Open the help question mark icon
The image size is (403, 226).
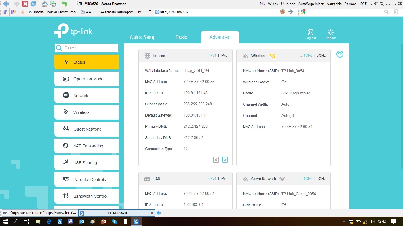click(340, 54)
